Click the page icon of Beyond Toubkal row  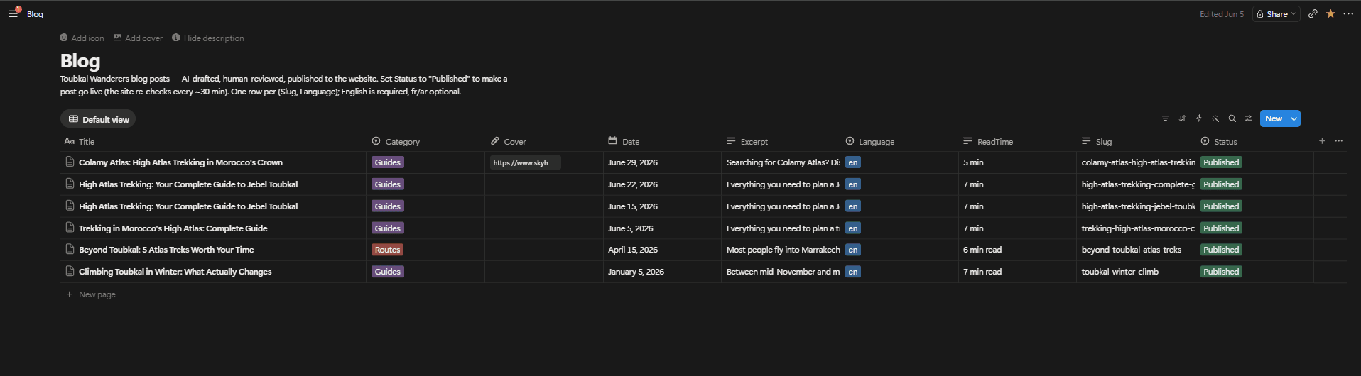[70, 249]
